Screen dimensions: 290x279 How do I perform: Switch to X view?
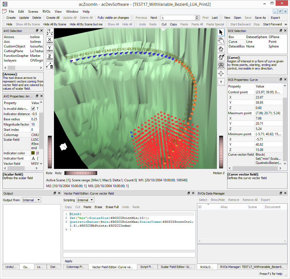point(50,41)
